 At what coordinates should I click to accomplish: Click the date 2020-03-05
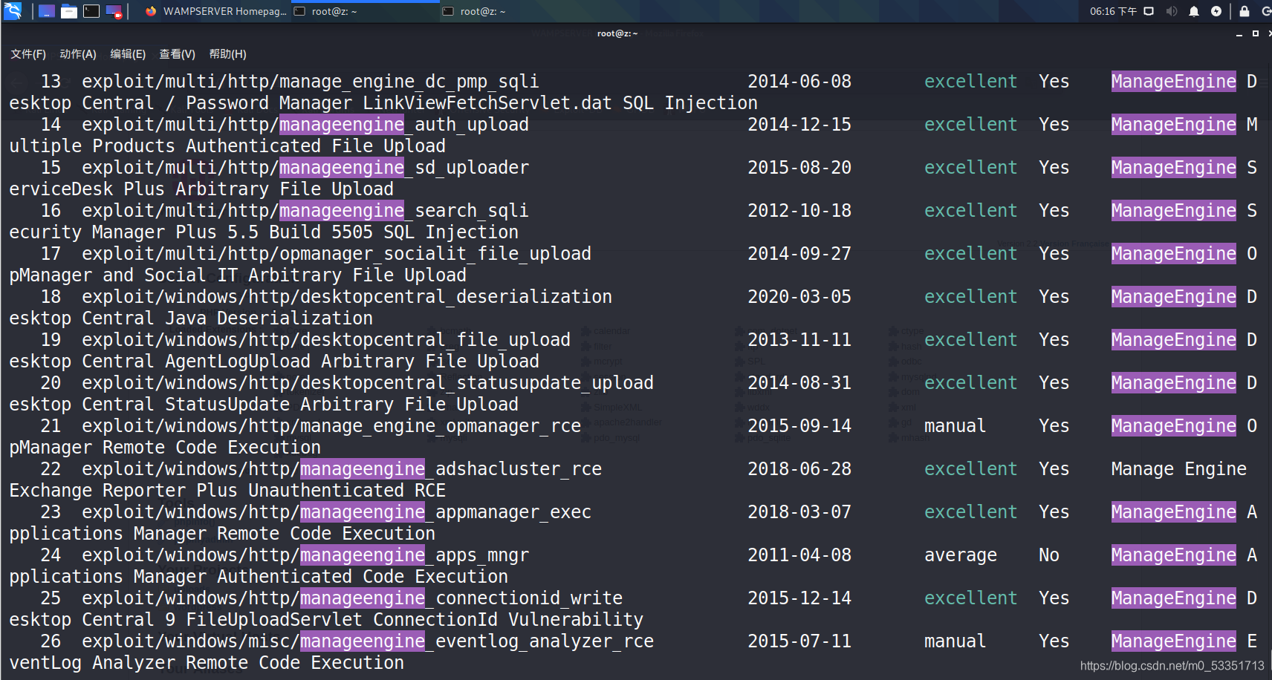coord(799,296)
